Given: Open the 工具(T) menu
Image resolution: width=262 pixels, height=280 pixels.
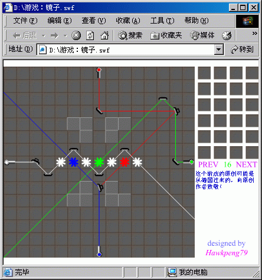Looking at the screenshot, I should (x=162, y=21).
